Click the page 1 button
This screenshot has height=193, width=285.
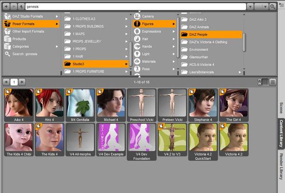[14, 82]
